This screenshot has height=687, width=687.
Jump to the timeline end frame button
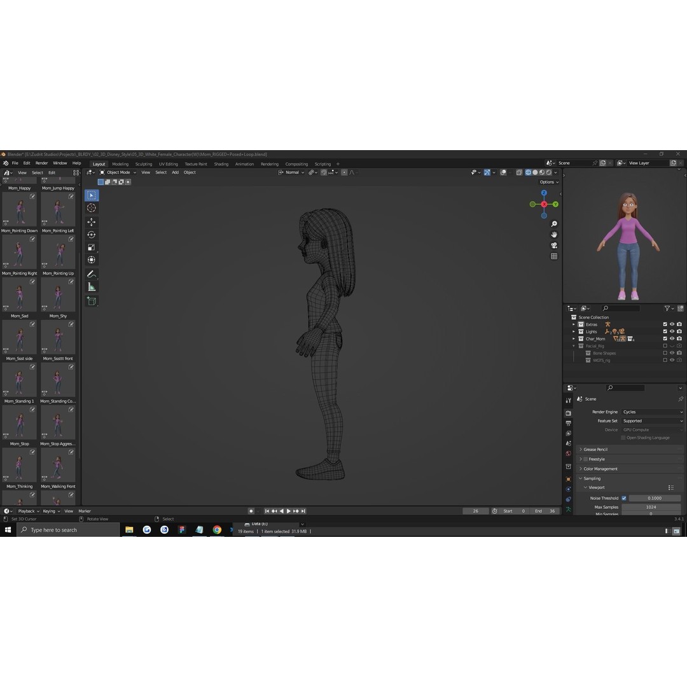click(303, 511)
